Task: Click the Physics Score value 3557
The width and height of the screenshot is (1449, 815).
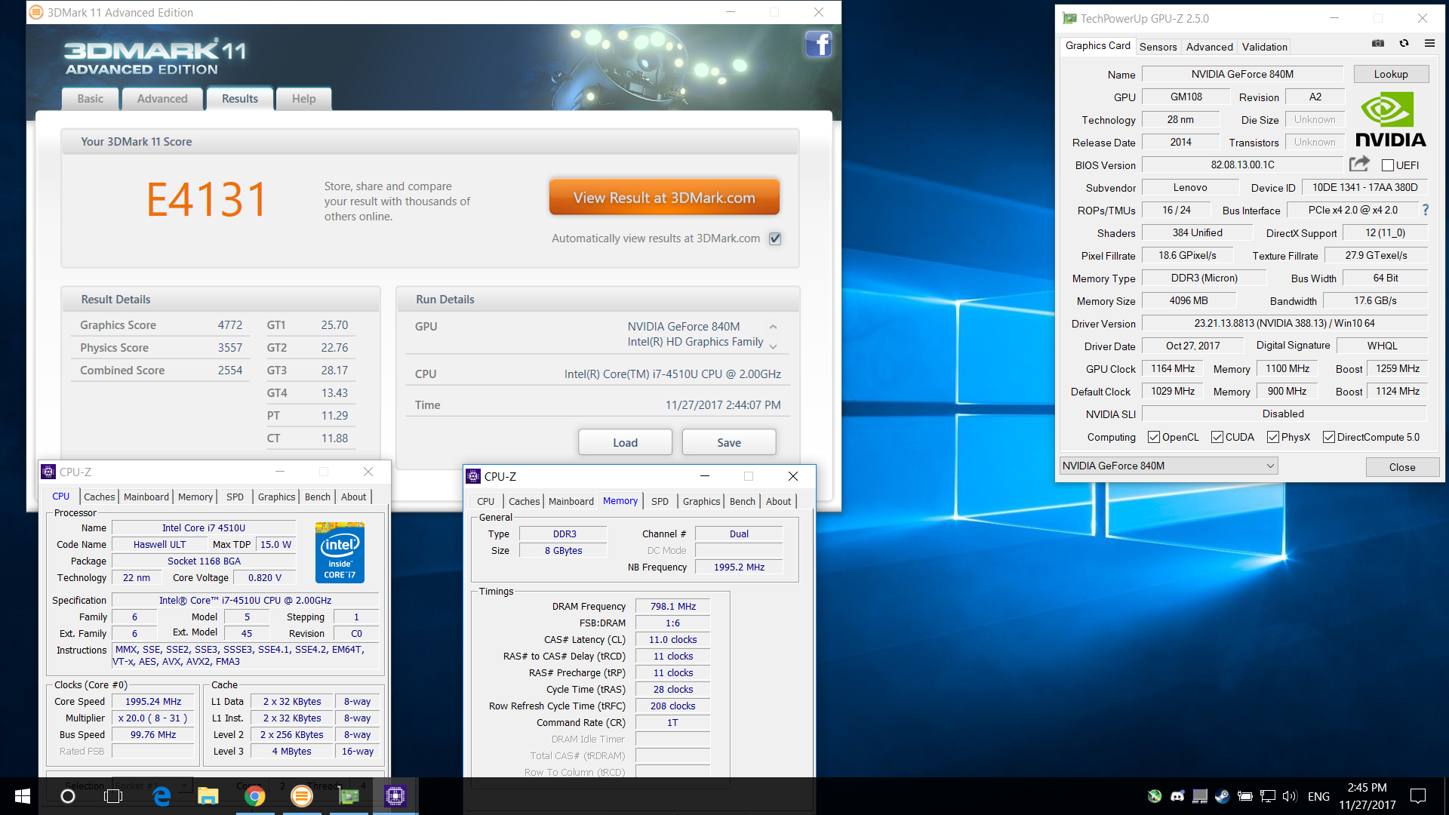Action: point(230,348)
